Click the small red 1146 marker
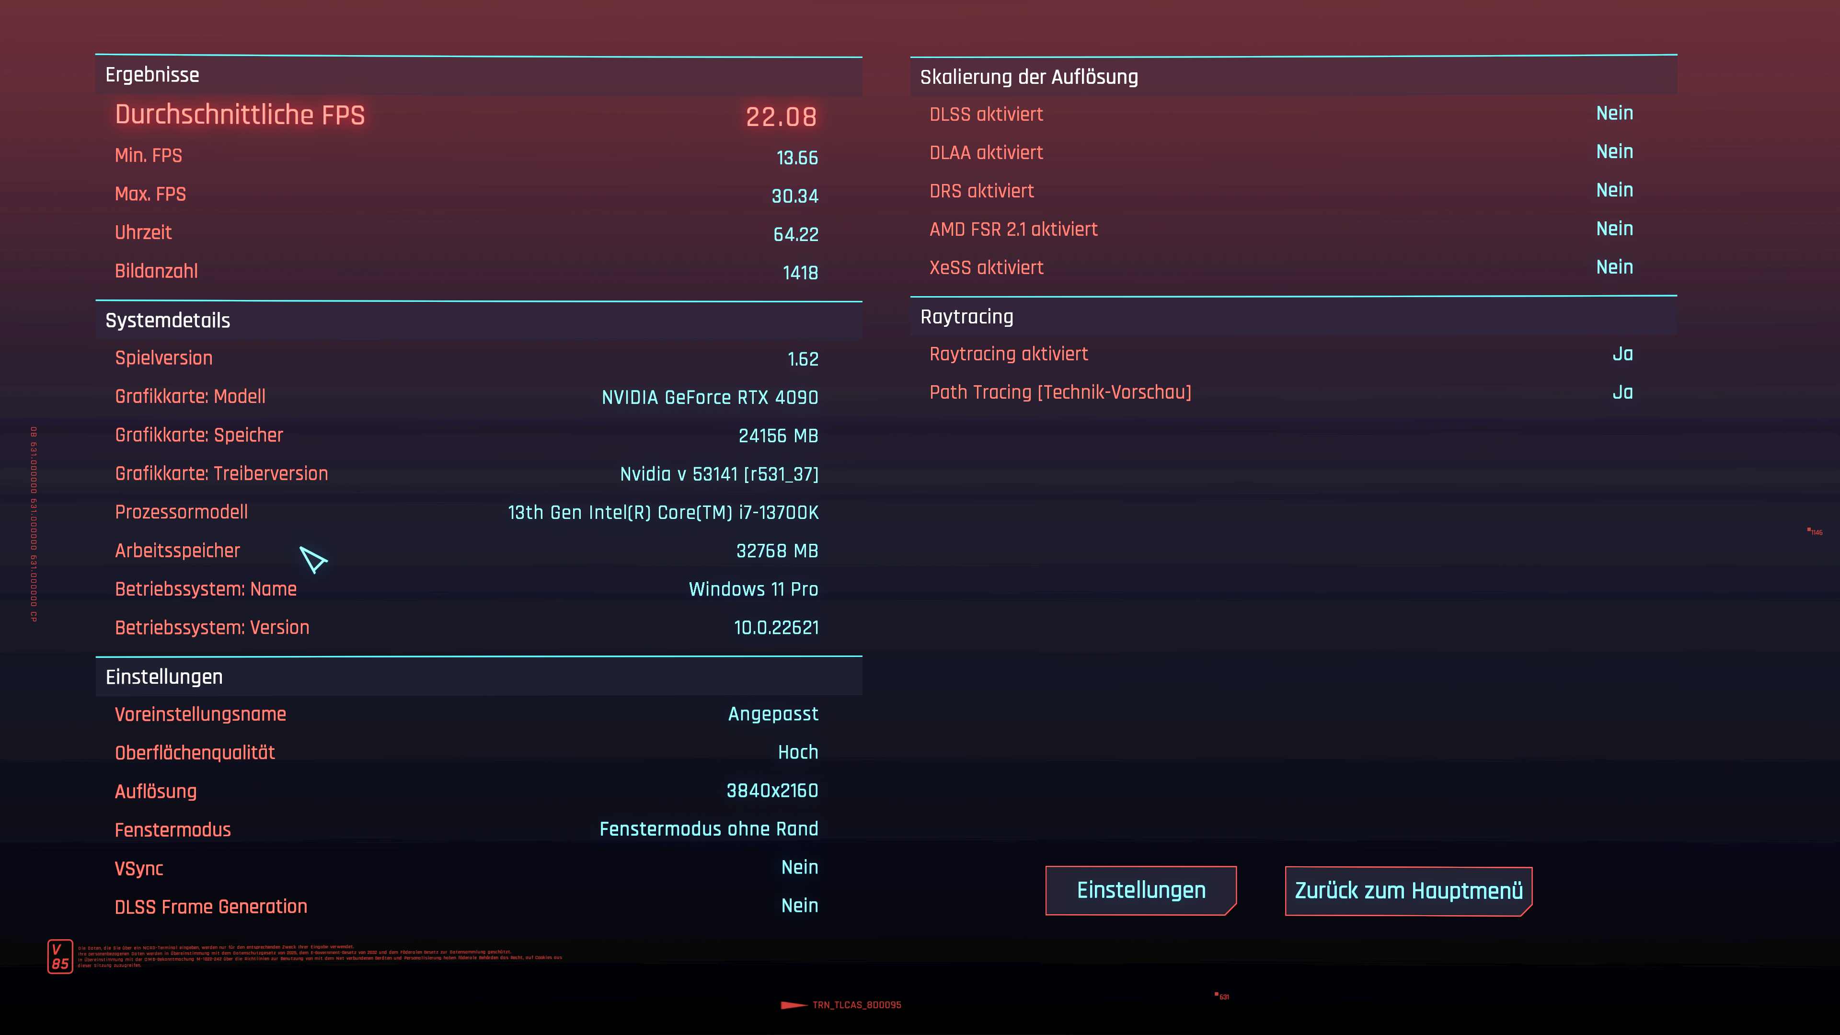1840x1035 pixels. tap(1815, 531)
